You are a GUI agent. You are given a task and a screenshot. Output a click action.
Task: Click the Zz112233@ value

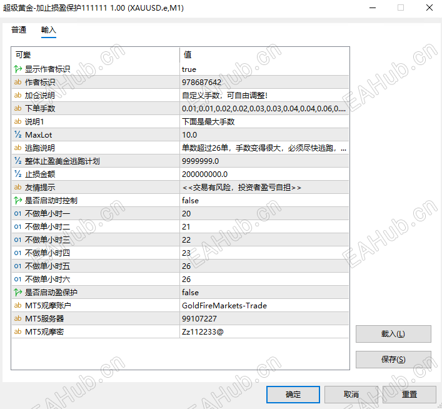(264, 331)
